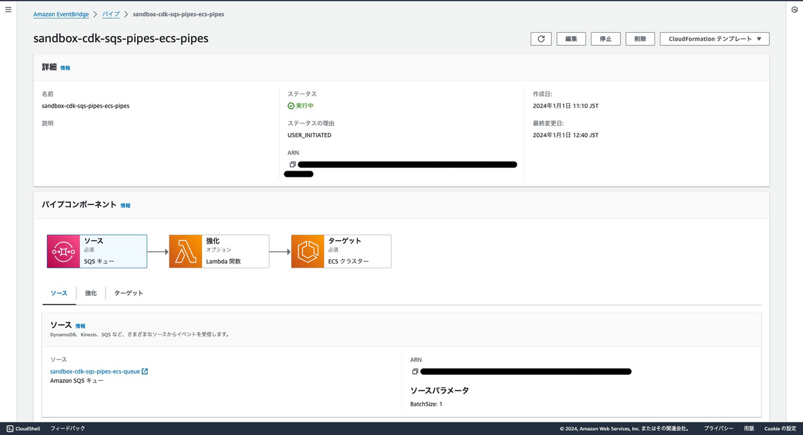Copy the source ARN with copy icon

pos(415,371)
